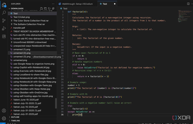Screen dimensions: 193x124
Task: Refresh the Explorer file list
Action: tap(49, 9)
